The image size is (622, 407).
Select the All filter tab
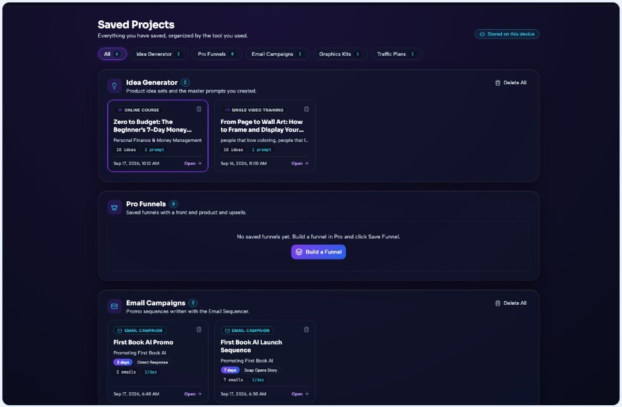tap(112, 54)
